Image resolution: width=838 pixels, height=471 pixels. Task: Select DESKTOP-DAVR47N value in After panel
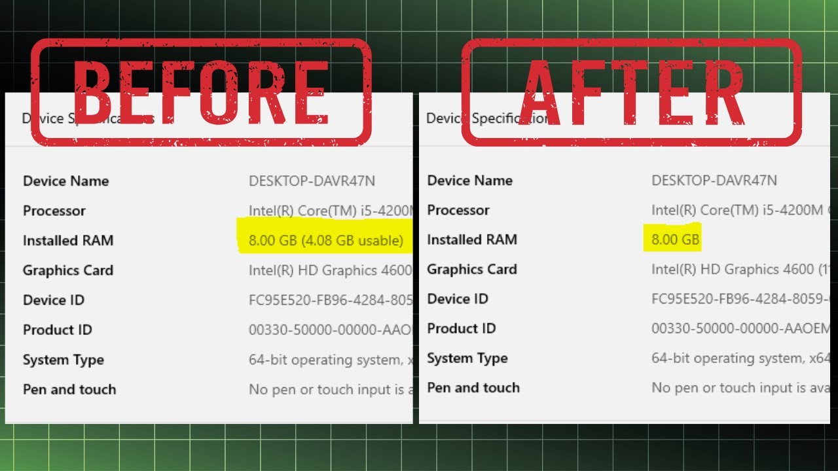point(714,181)
